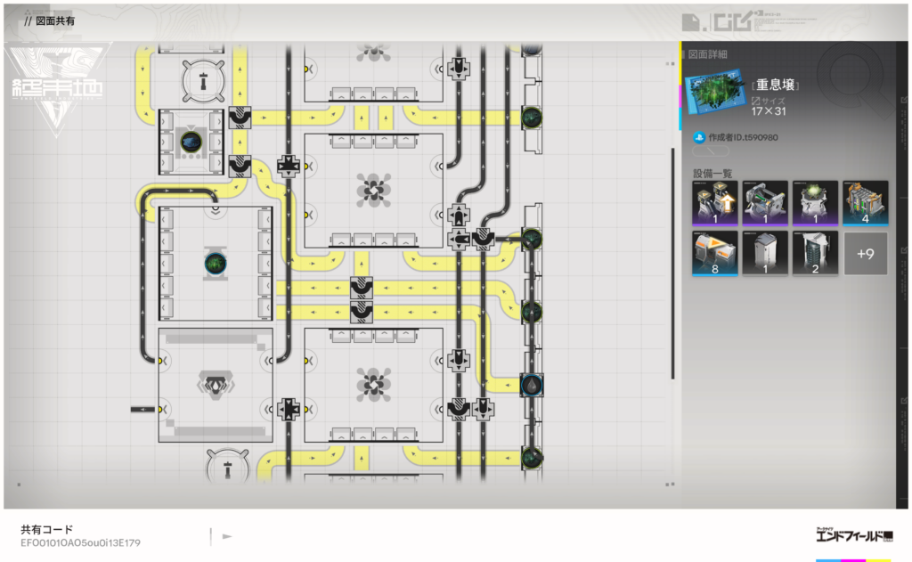
Task: Select the equipment tile with yellow arrow
Action: tap(714, 203)
